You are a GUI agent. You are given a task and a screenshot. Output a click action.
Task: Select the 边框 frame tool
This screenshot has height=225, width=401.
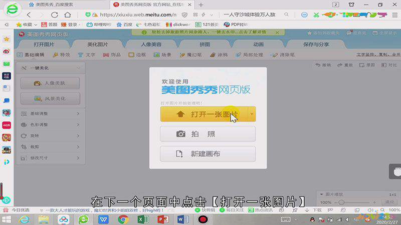tap(137, 55)
